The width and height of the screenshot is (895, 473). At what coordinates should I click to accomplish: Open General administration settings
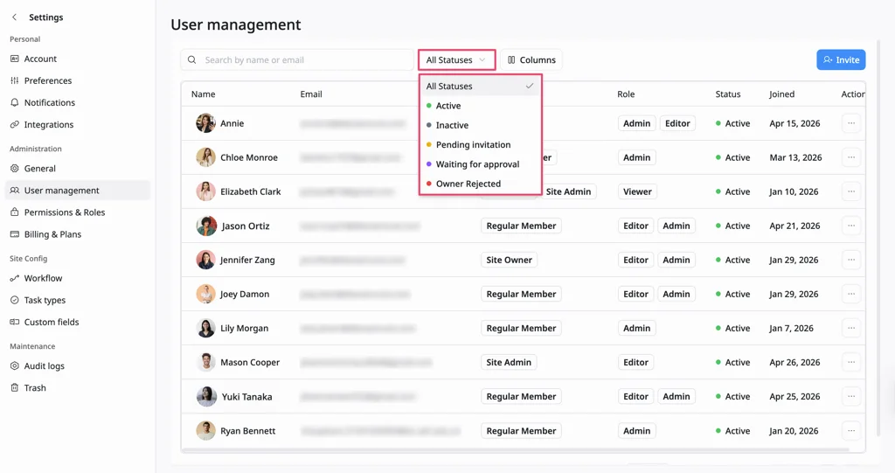point(39,169)
